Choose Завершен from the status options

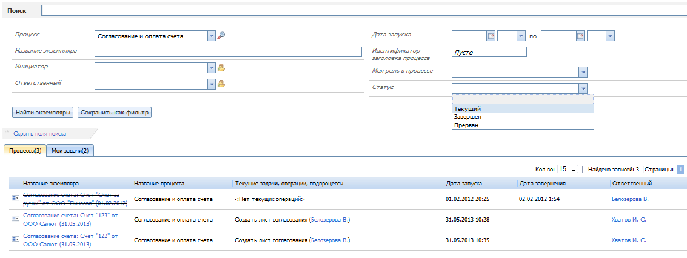[468, 117]
